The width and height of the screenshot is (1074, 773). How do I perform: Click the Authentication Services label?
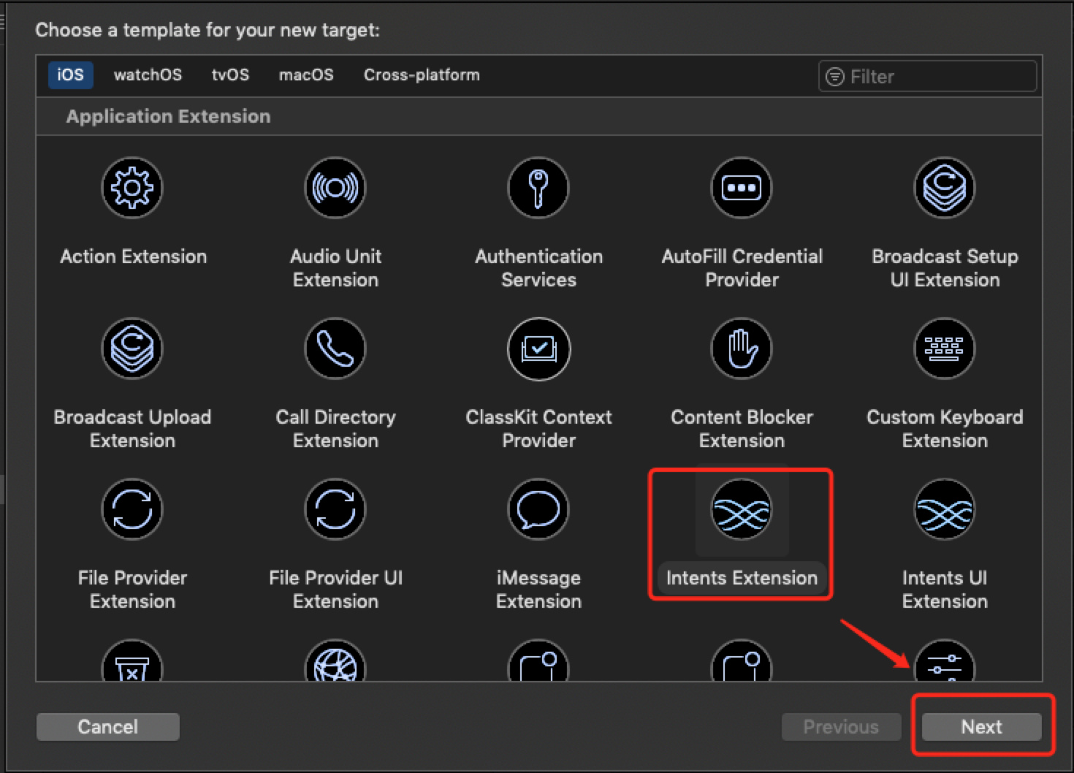(x=538, y=268)
